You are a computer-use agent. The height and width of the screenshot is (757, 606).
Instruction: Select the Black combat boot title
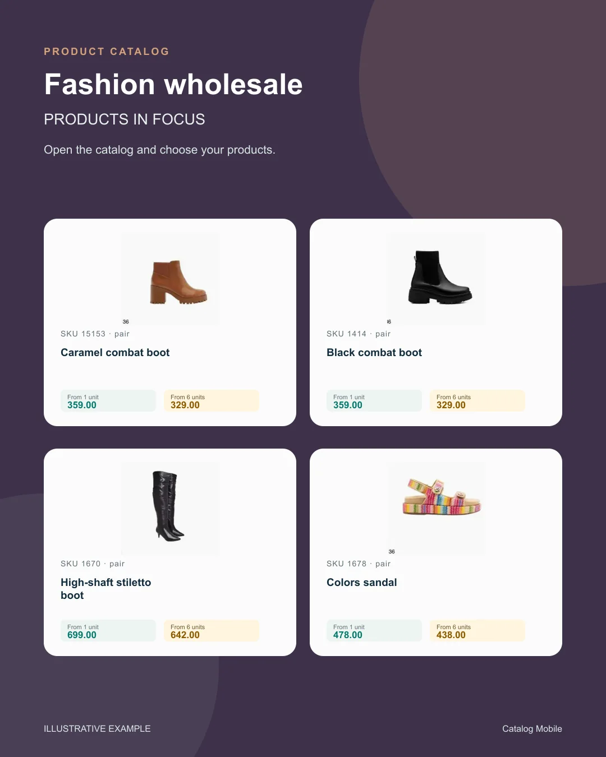[374, 353]
